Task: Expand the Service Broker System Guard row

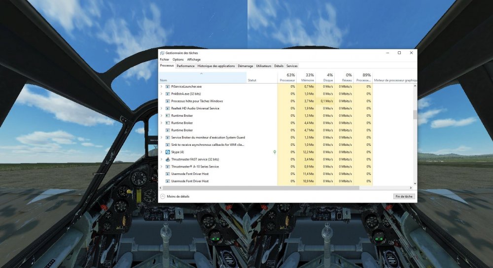Action: click(x=161, y=137)
